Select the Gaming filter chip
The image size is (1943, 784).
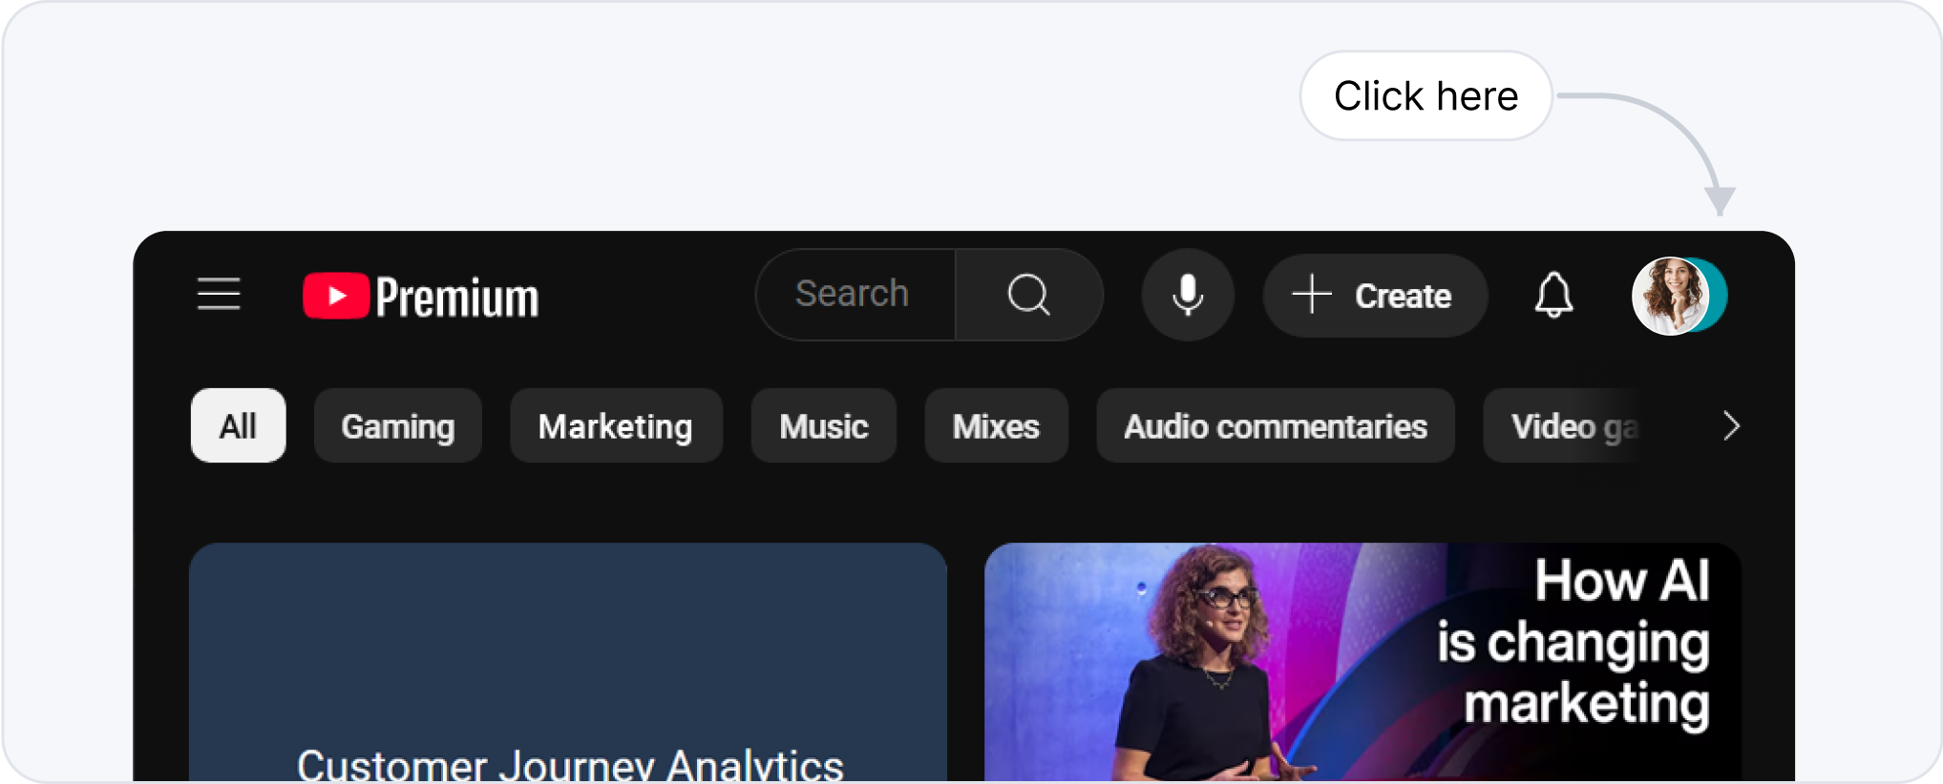tap(398, 425)
